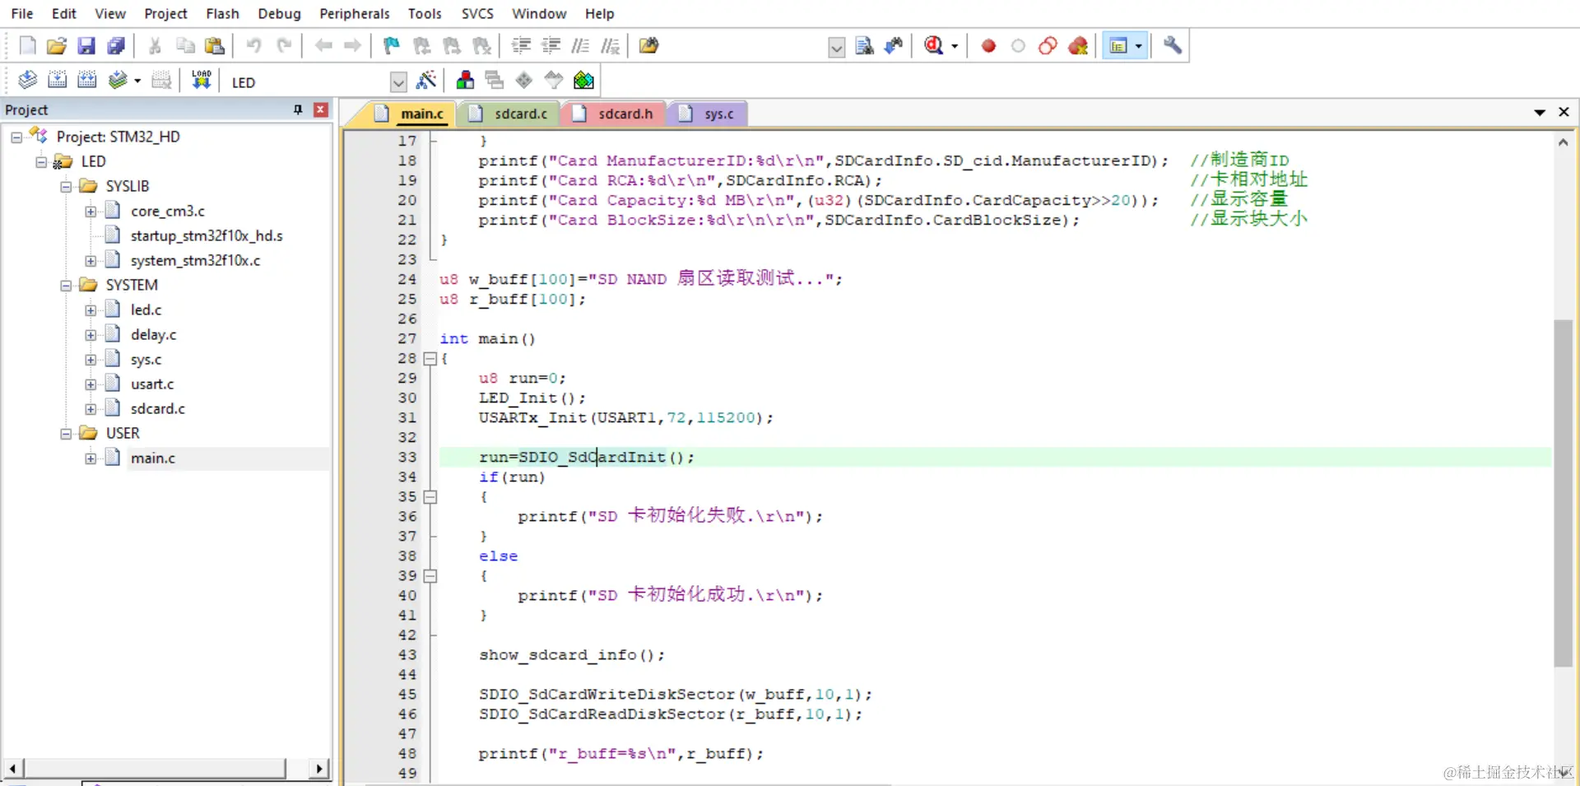Click the Rebuild all target files icon
The image size is (1580, 786).
[x=87, y=80]
